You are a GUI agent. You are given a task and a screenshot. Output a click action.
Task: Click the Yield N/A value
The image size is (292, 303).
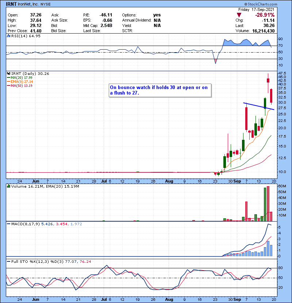157,26
